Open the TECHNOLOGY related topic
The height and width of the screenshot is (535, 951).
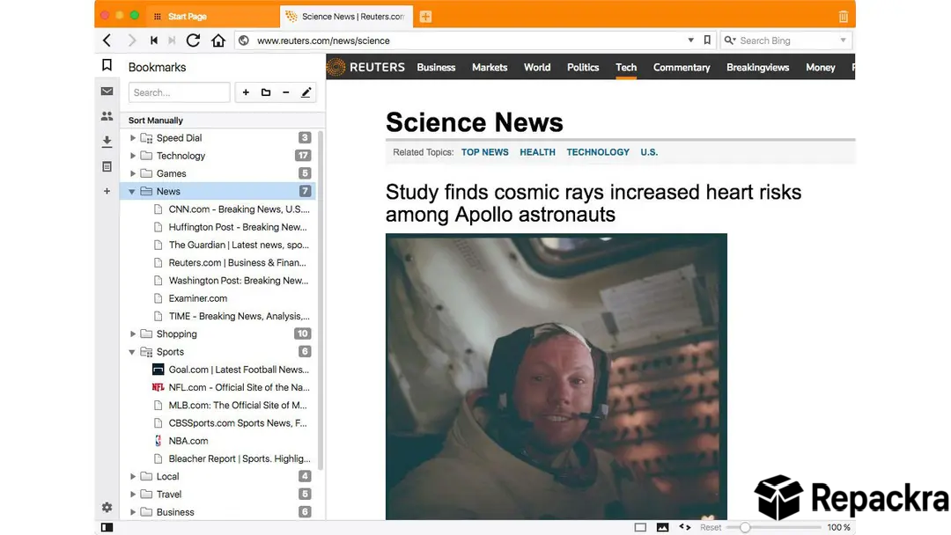click(x=598, y=152)
